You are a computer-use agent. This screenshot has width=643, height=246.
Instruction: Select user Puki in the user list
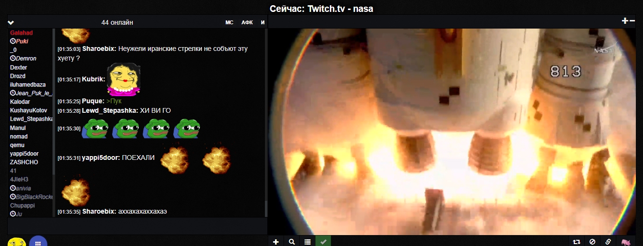tap(22, 41)
